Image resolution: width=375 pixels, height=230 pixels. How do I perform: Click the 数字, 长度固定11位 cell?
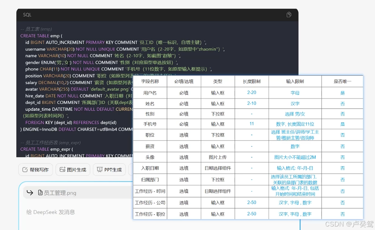295,124
